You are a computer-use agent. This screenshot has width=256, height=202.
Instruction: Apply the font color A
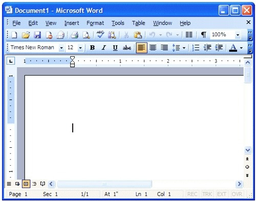pos(233,48)
